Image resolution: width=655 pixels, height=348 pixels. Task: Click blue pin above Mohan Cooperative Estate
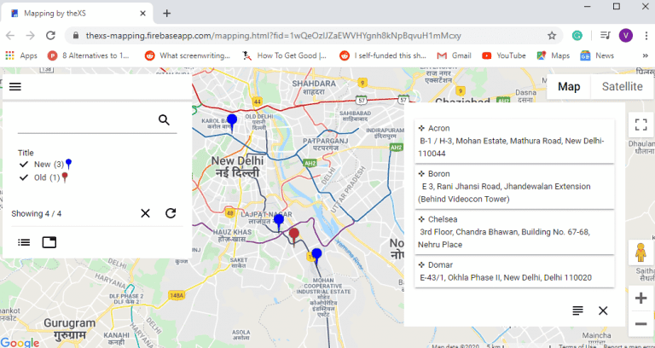(x=316, y=257)
